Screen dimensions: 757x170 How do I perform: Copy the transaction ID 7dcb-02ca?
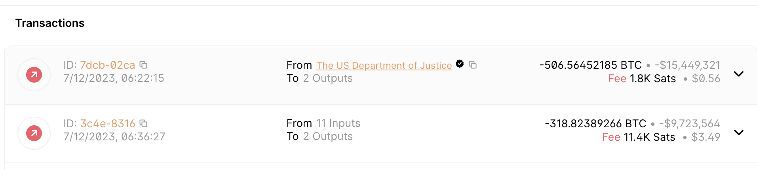click(x=143, y=65)
